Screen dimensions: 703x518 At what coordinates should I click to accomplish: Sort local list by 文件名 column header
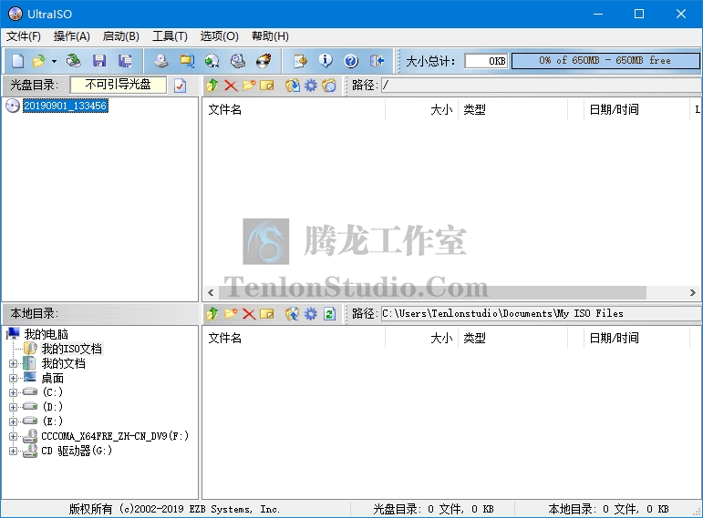point(295,338)
